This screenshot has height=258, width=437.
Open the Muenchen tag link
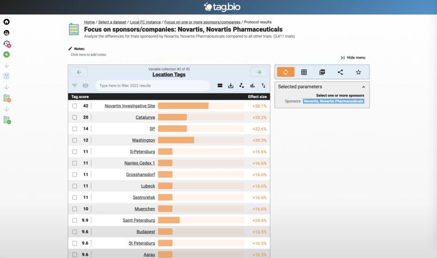click(x=145, y=209)
